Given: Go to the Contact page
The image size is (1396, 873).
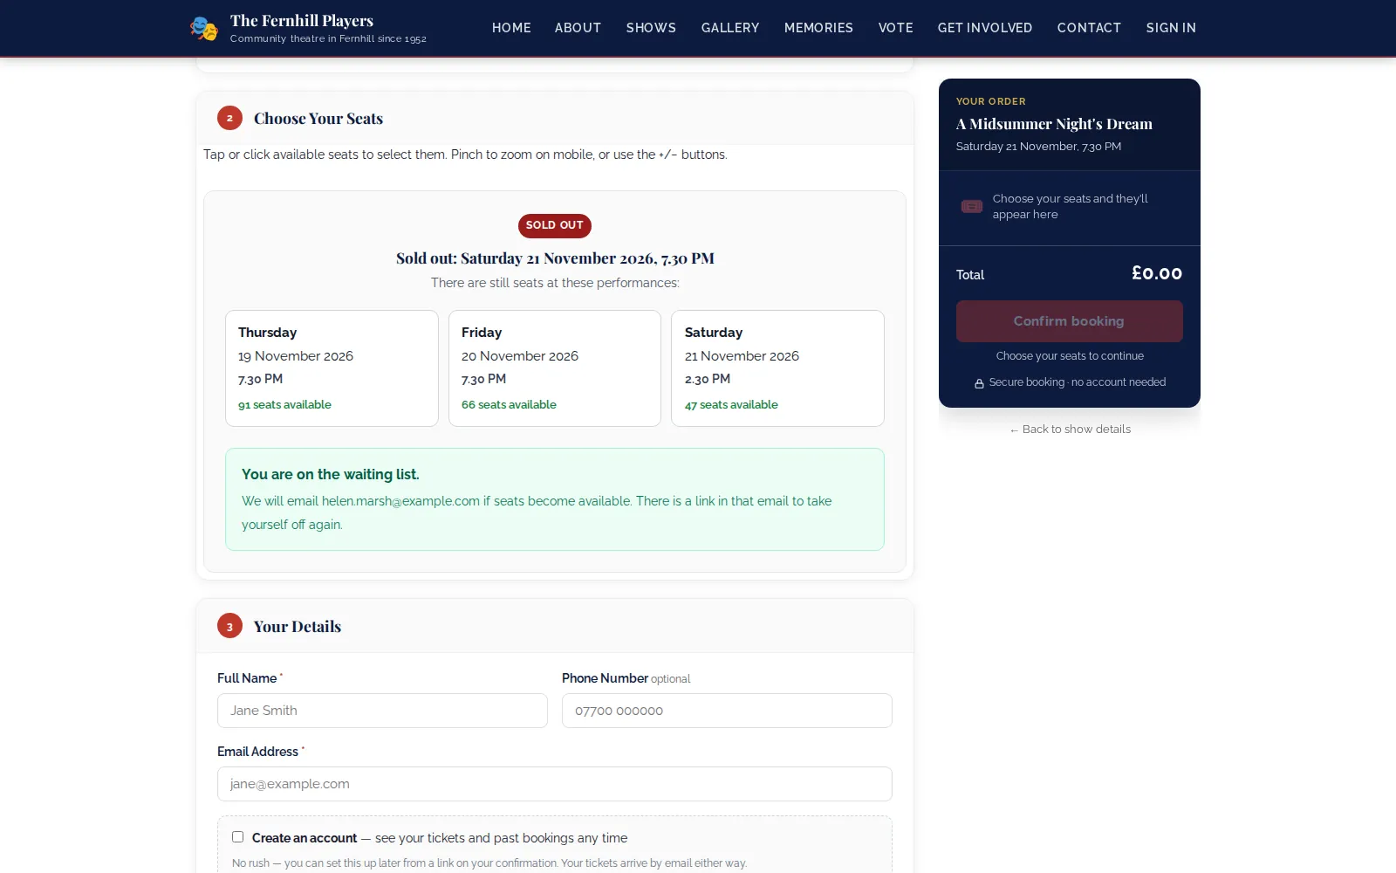Looking at the screenshot, I should point(1089,28).
